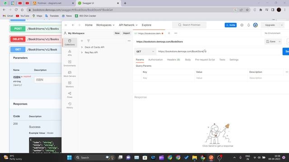
Task: Click the Send request button
Action: point(286,51)
